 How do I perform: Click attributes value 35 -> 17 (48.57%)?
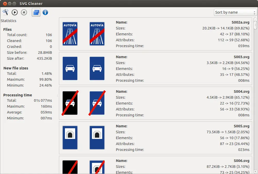pyautogui.click(x=235, y=75)
